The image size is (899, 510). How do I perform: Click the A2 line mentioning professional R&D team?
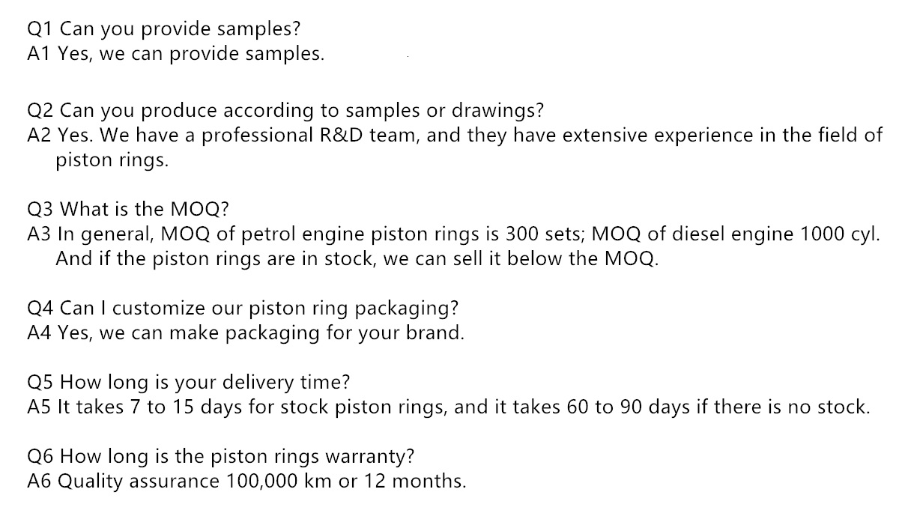tap(455, 135)
